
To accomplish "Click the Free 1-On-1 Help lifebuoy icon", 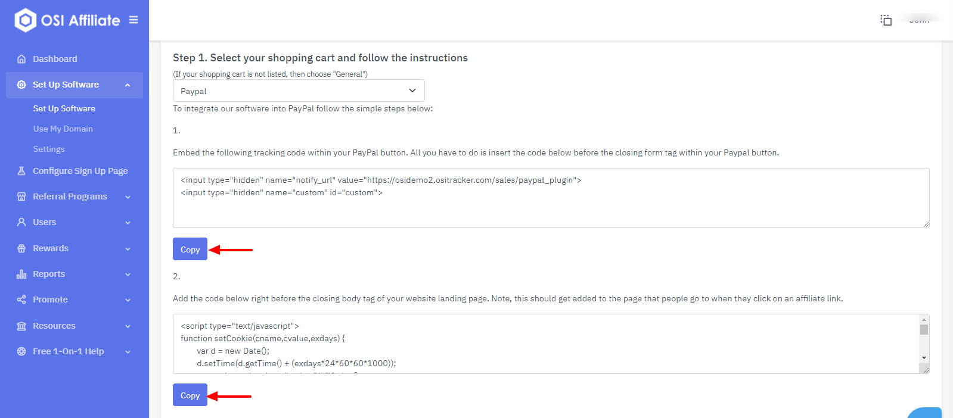I will pos(21,351).
